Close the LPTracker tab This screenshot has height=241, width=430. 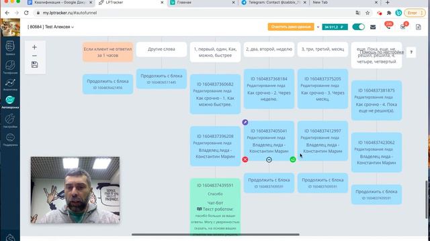162,3
